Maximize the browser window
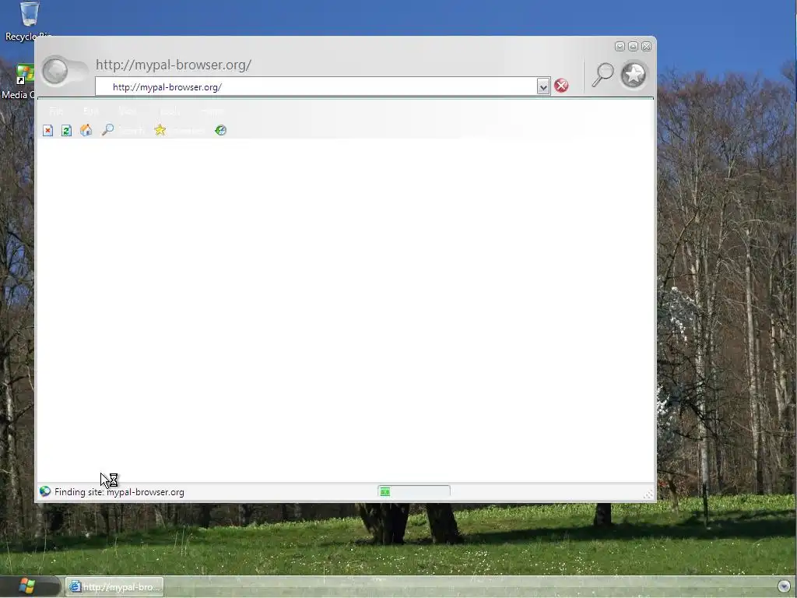This screenshot has height=598, width=797. pos(633,46)
